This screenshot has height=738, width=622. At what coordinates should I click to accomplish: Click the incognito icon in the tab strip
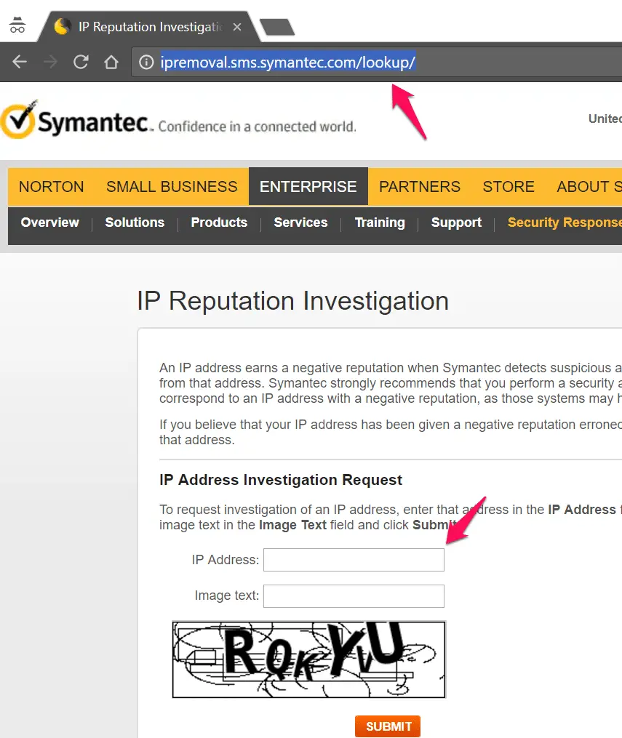pyautogui.click(x=17, y=25)
